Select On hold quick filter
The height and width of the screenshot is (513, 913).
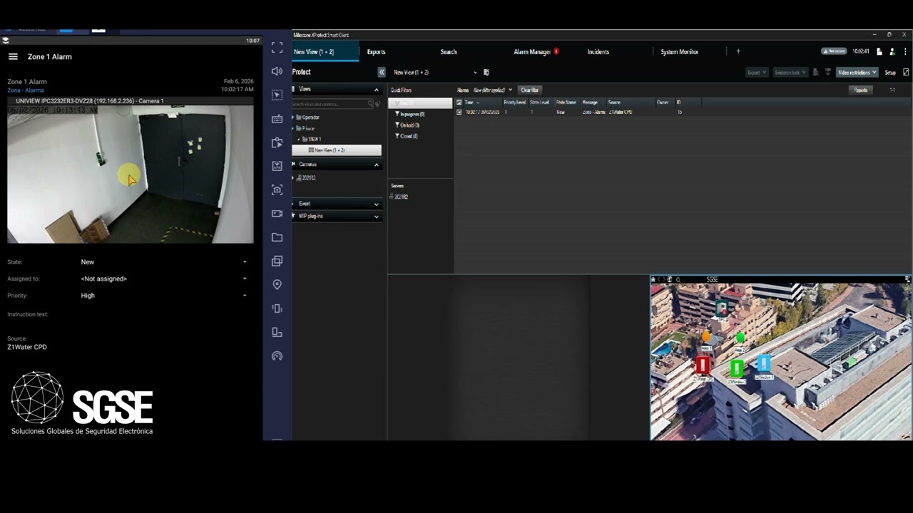tap(407, 125)
